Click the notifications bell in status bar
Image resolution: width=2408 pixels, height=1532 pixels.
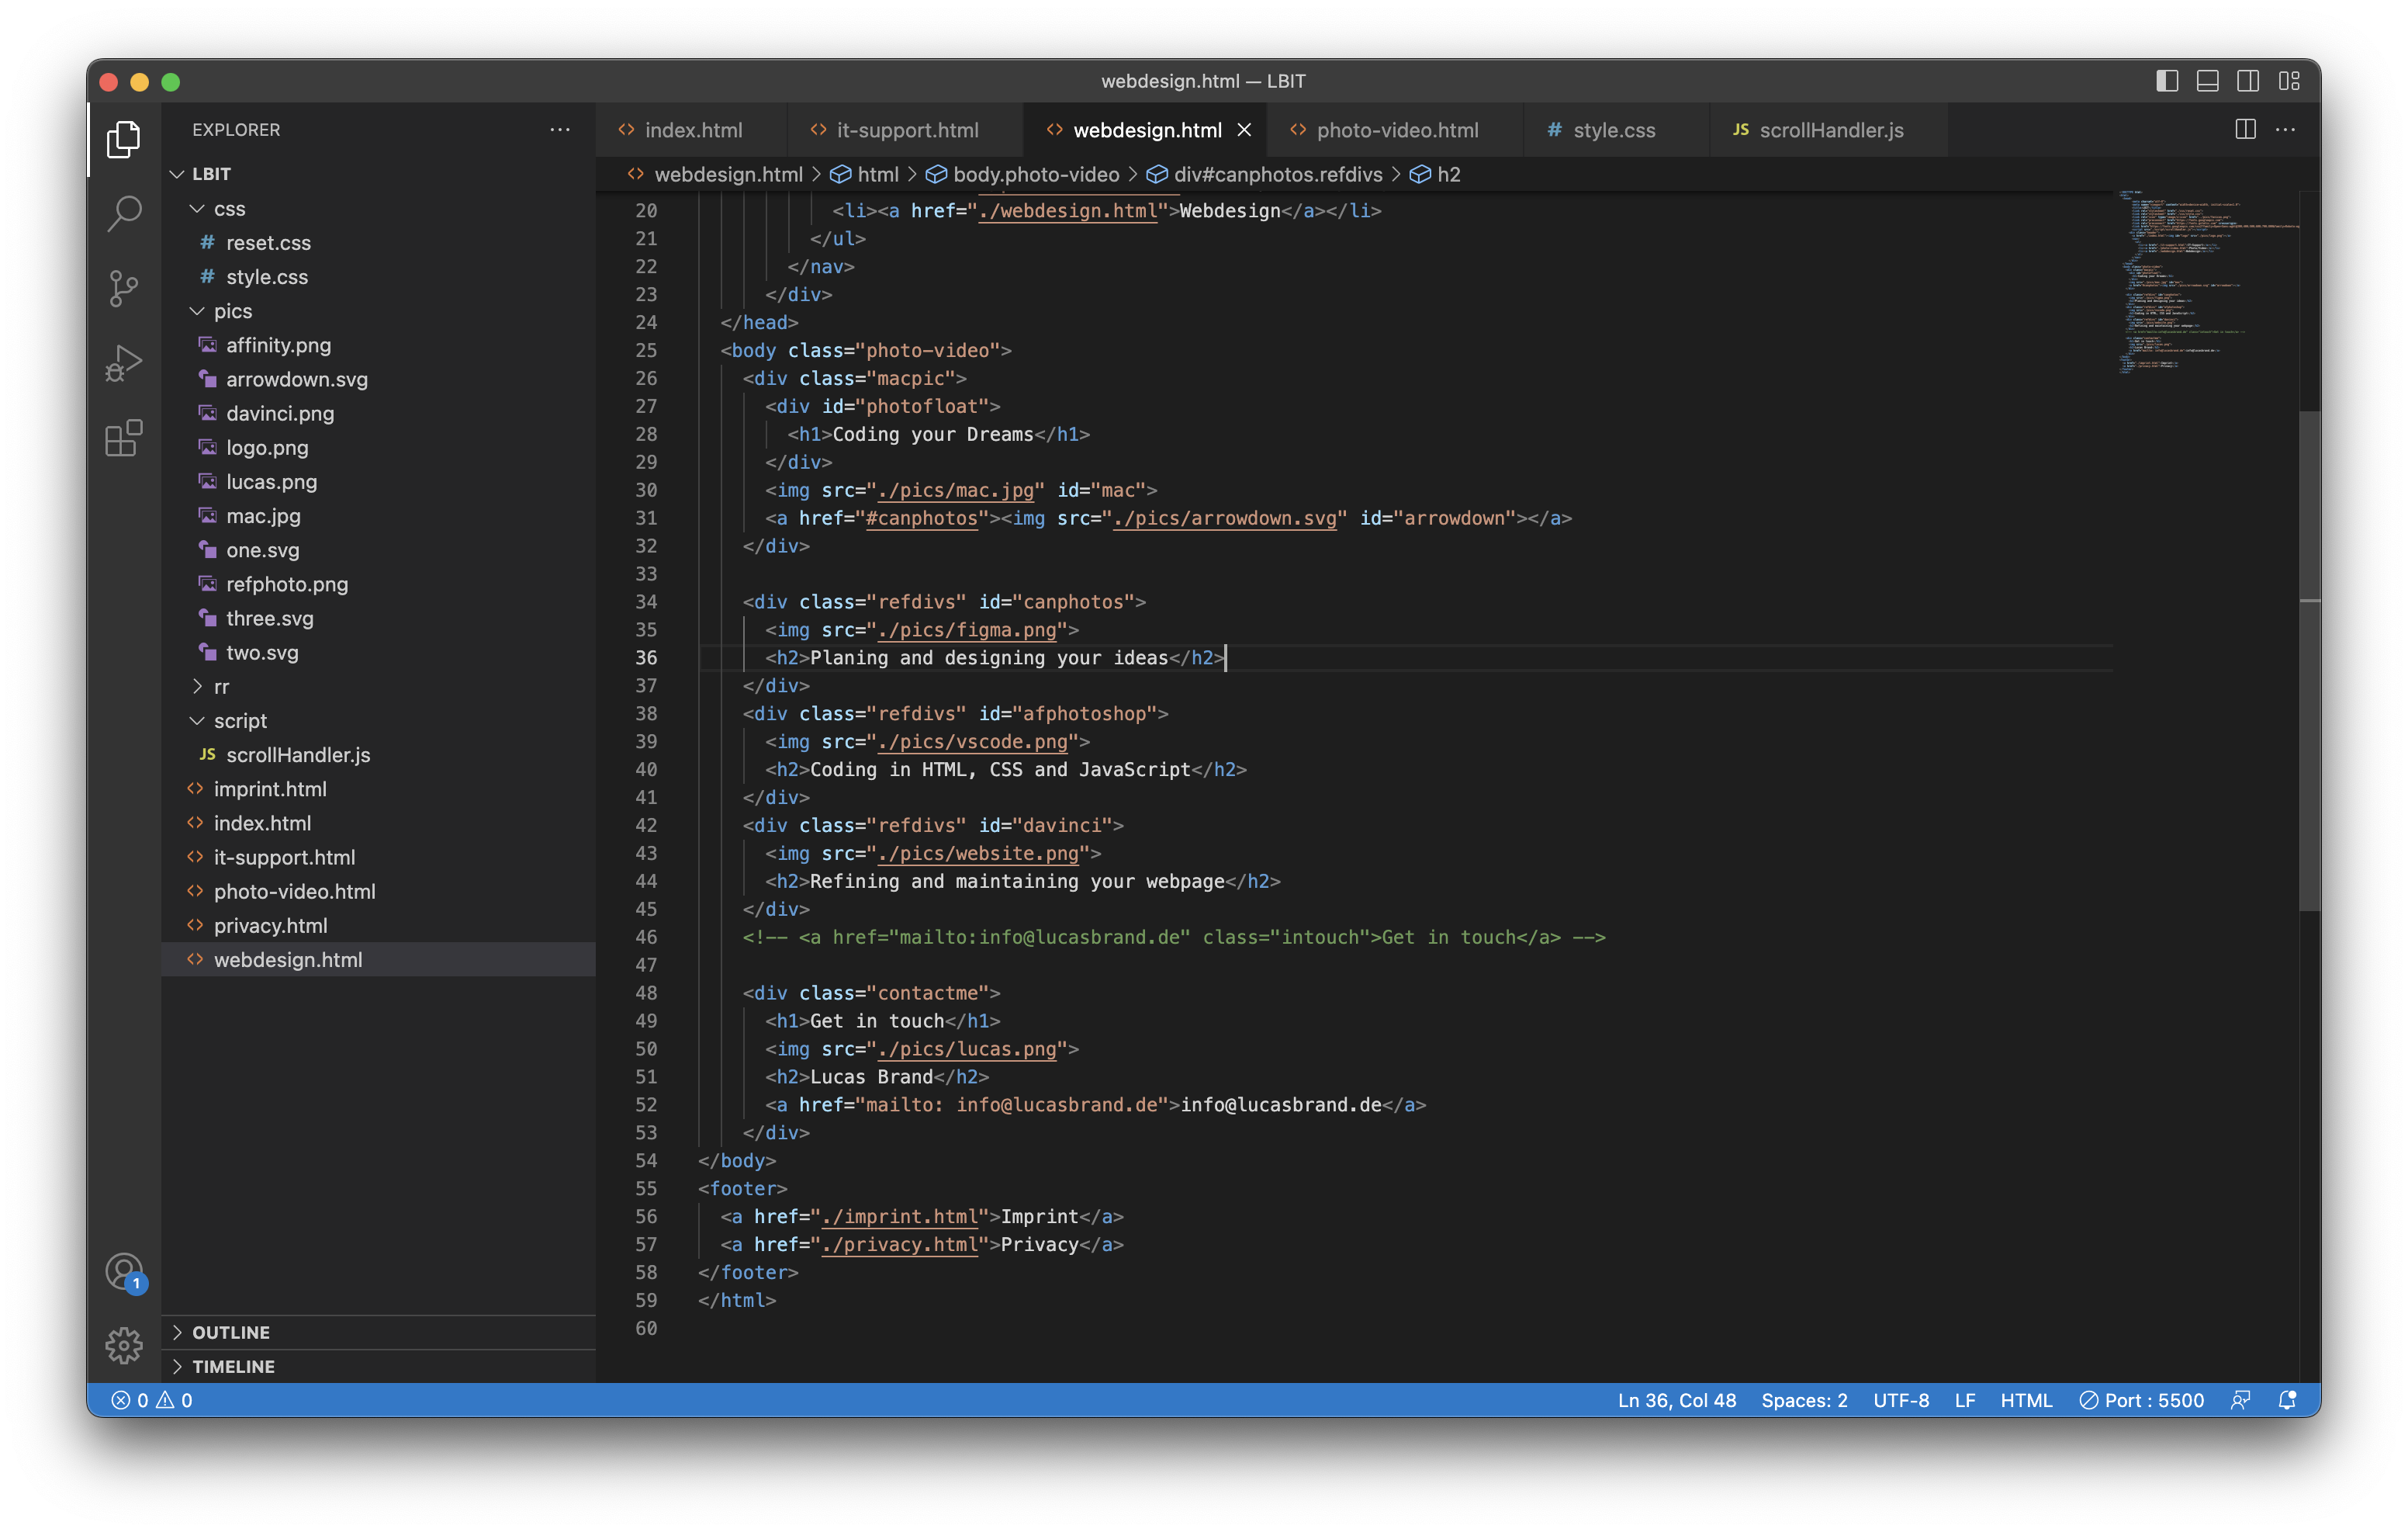pos(2286,1400)
